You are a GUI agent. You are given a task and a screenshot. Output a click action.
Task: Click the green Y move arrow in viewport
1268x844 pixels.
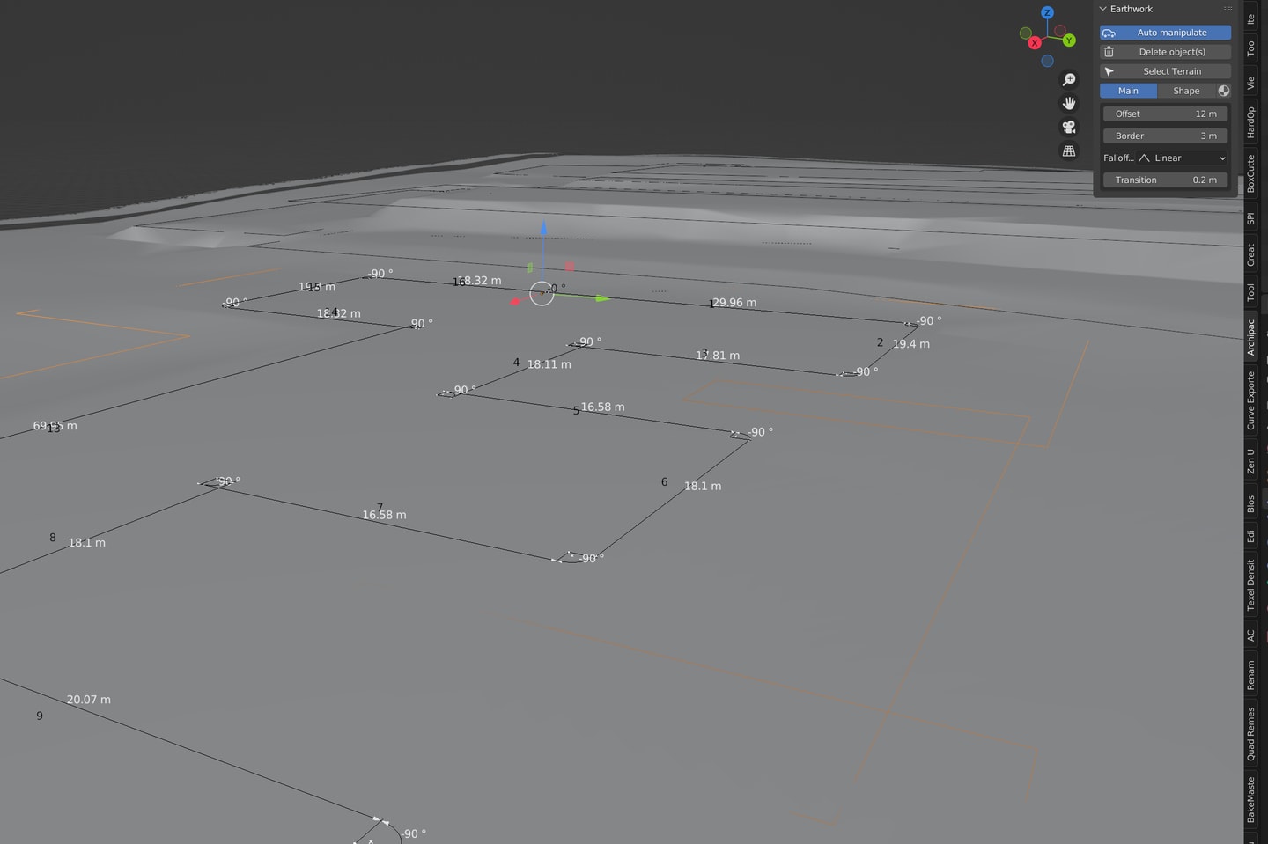click(602, 299)
